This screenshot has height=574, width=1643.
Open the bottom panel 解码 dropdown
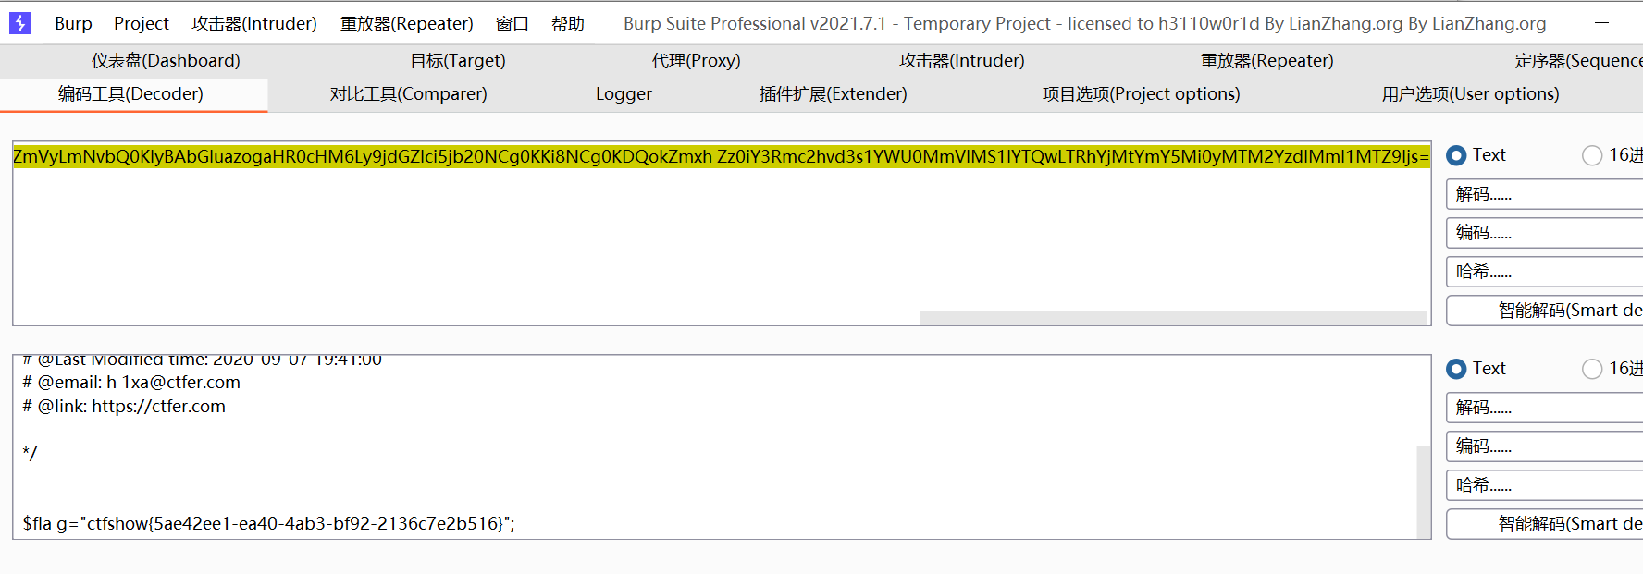pyautogui.click(x=1544, y=408)
